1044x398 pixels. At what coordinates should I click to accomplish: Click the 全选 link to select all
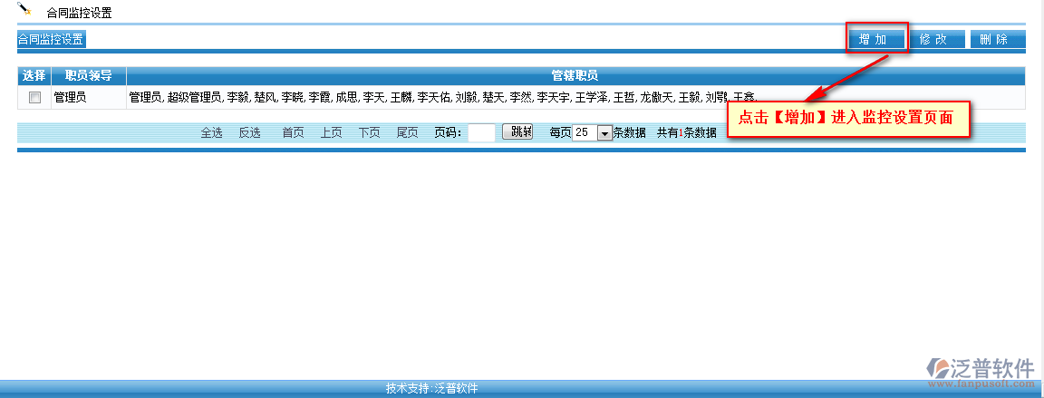tap(211, 133)
